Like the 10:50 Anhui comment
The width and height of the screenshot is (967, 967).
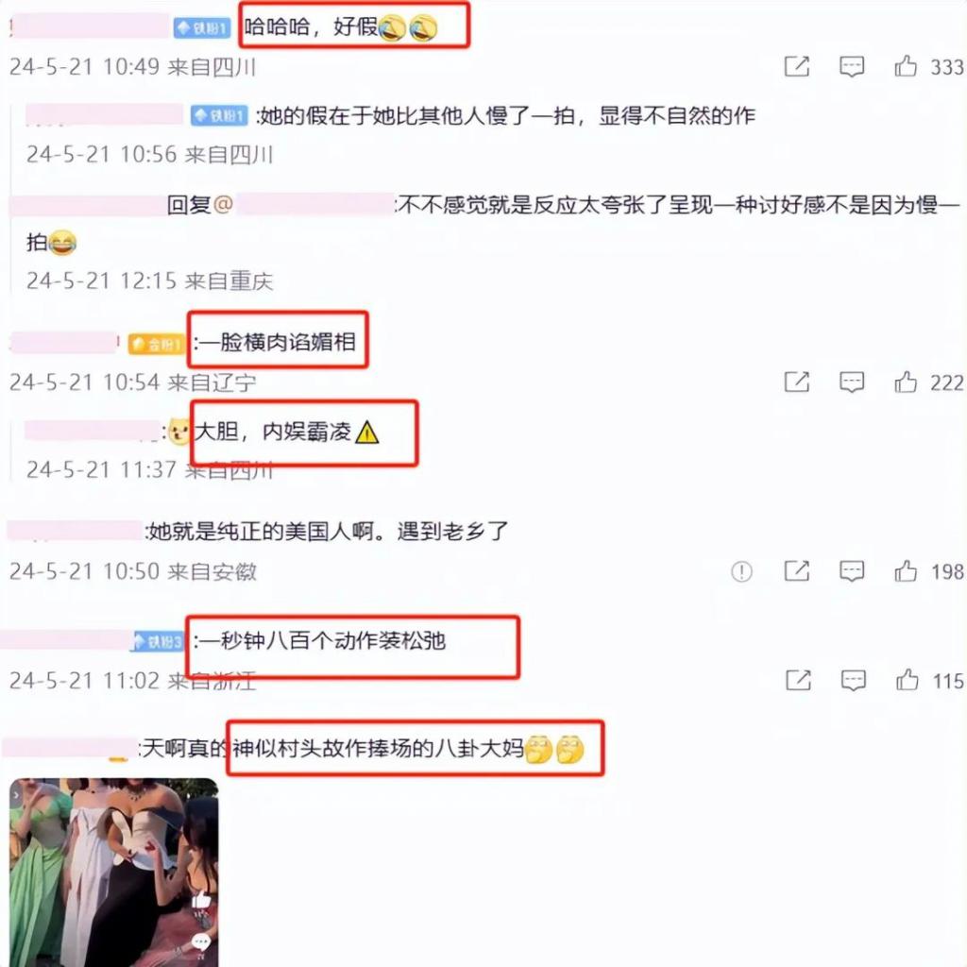coord(906,571)
